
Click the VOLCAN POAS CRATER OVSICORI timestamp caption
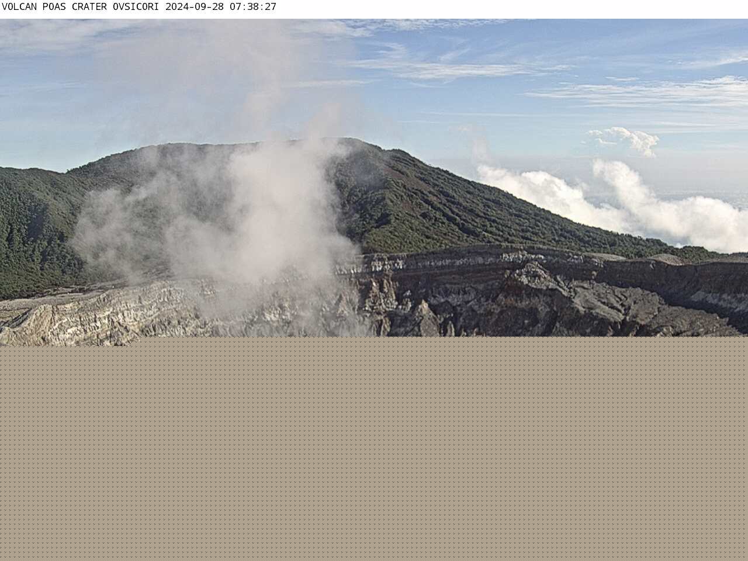tap(139, 7)
